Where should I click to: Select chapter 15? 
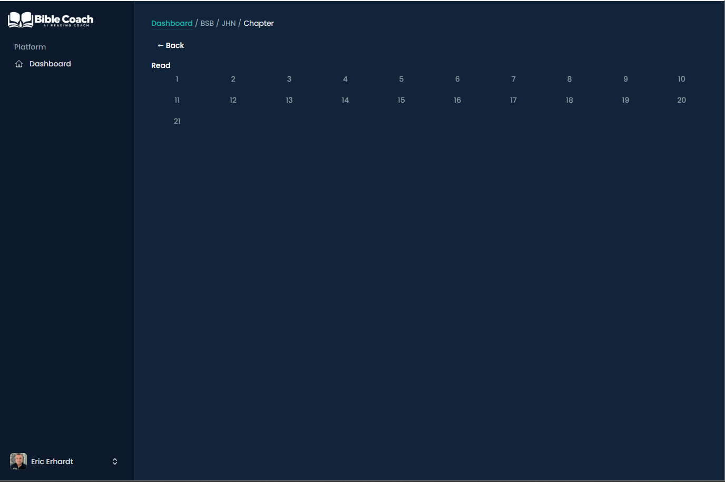click(x=401, y=100)
